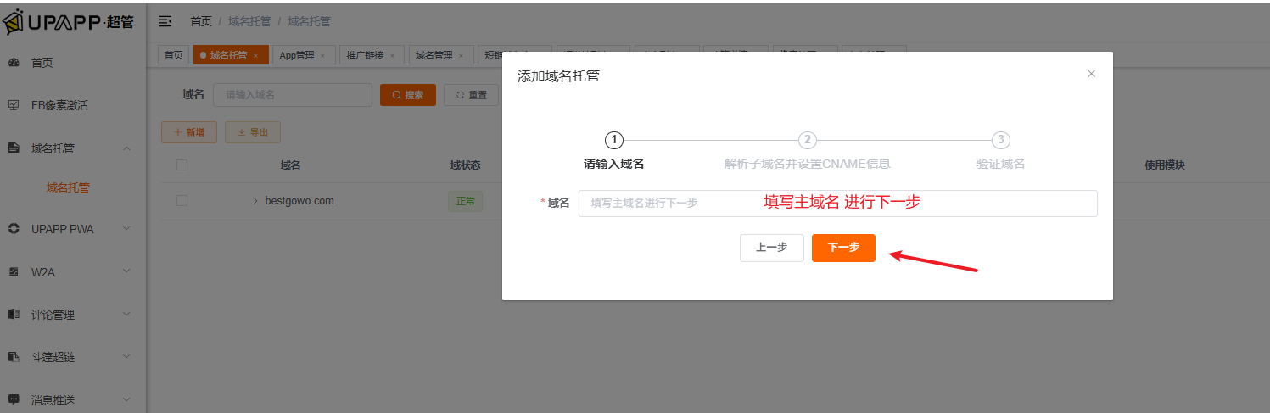Click step 3 circle 验证域名
The height and width of the screenshot is (413, 1270).
tap(1001, 140)
